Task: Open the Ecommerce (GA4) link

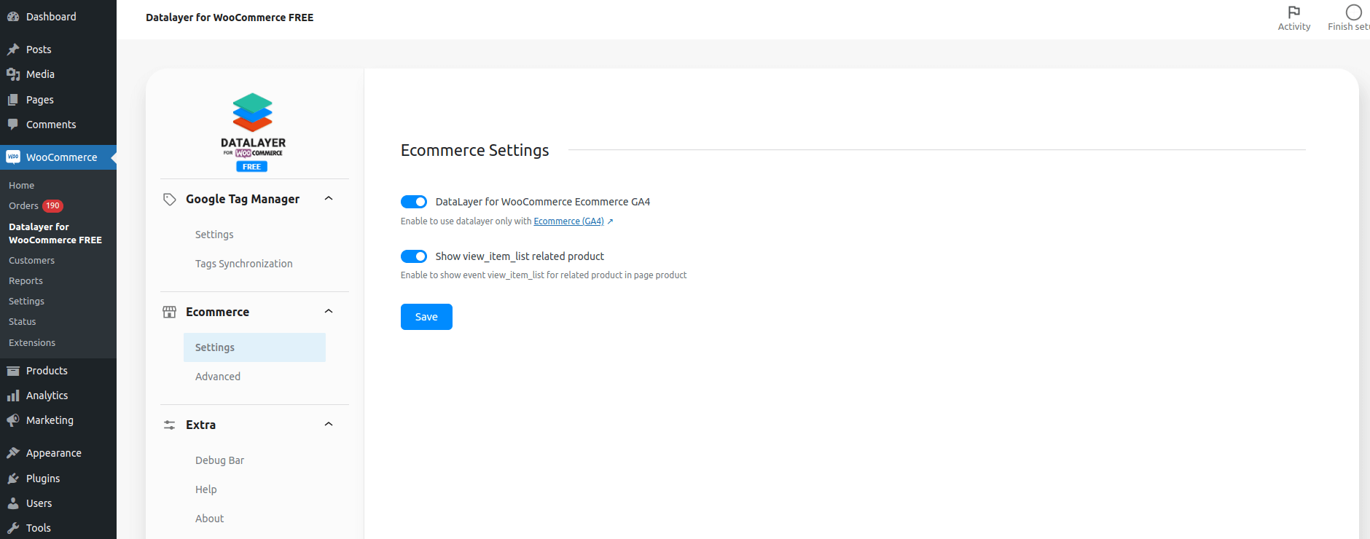Action: tap(568, 221)
